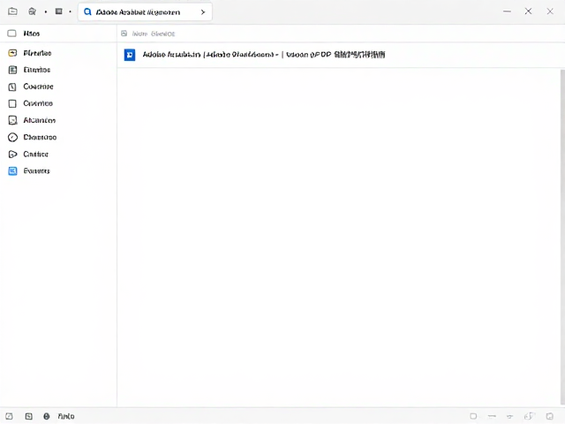Click the yellow-outlined icon of first sidebar item

click(x=12, y=53)
